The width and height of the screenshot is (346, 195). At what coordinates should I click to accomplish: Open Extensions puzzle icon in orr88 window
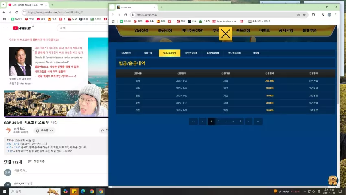click(313, 15)
